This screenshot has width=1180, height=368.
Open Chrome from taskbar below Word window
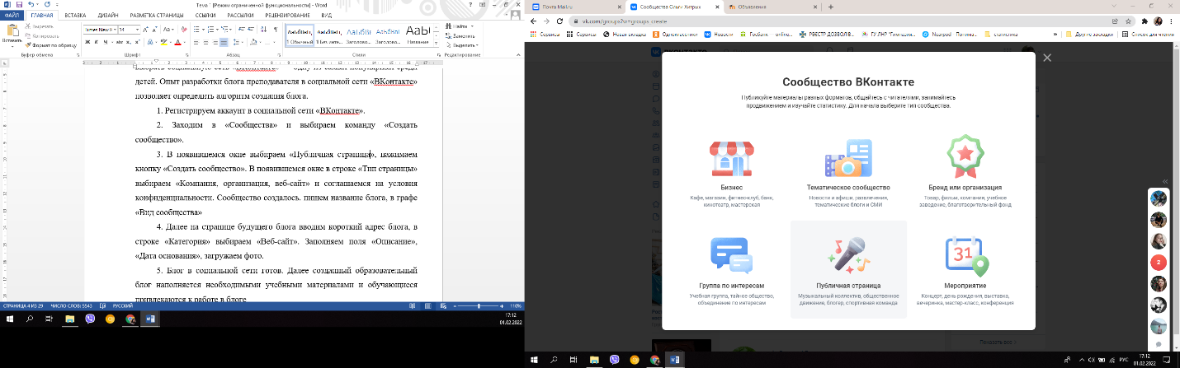(130, 318)
